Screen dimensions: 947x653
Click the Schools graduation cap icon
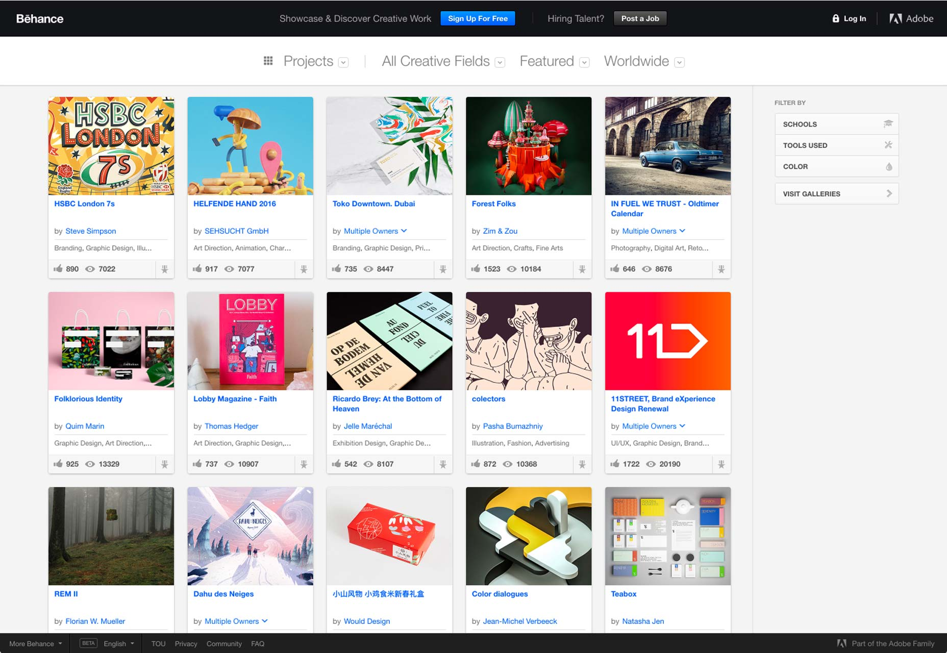888,124
